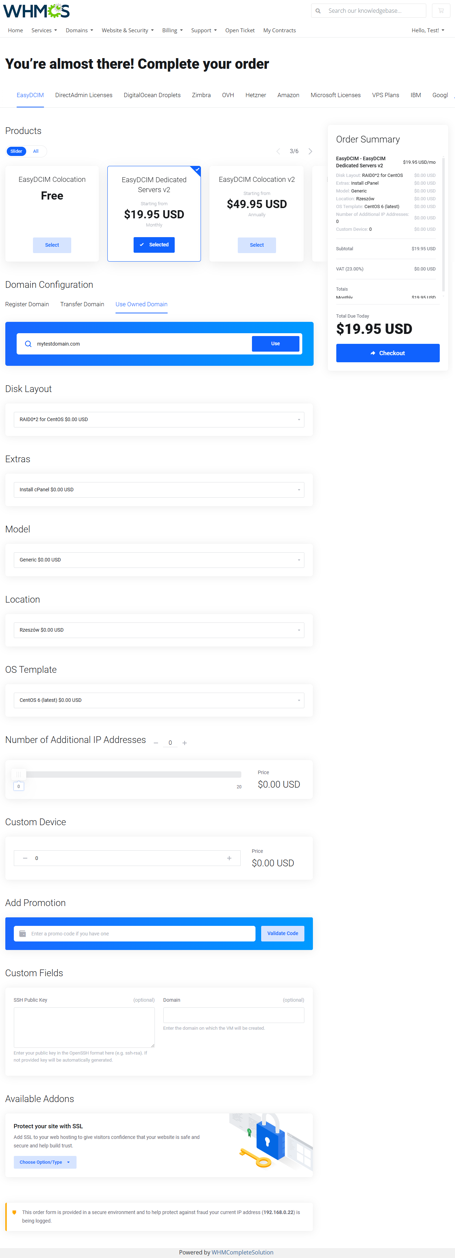
Task: Switch products view to All
Action: (36, 151)
